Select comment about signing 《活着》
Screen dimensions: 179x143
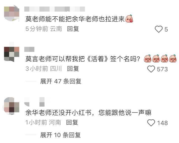[83, 59]
